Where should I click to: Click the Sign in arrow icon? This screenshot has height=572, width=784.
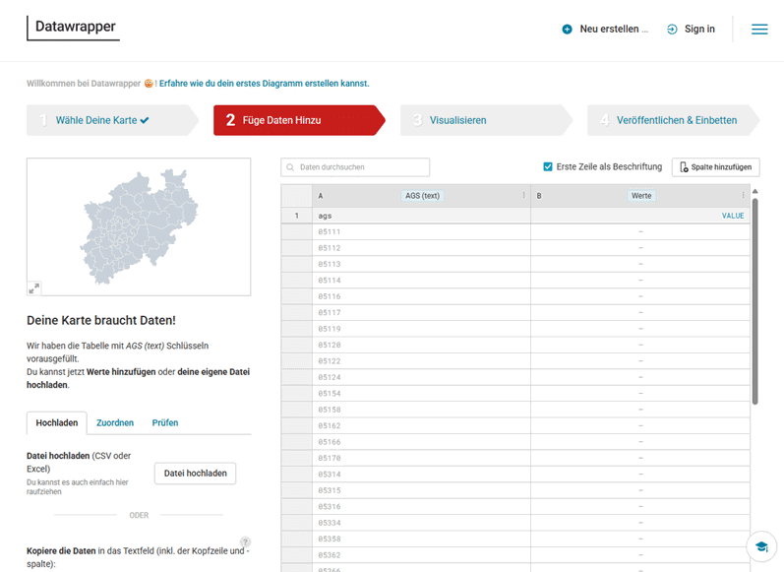[673, 29]
